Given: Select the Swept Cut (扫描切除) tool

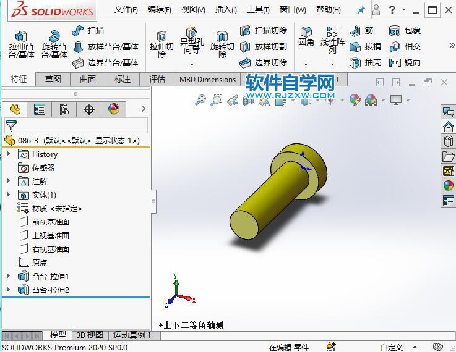Looking at the screenshot, I should click(264, 30).
